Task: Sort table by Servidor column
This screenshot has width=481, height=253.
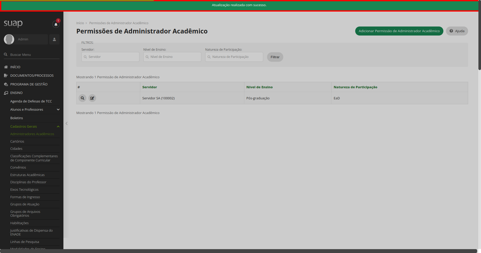Action: pyautogui.click(x=150, y=87)
